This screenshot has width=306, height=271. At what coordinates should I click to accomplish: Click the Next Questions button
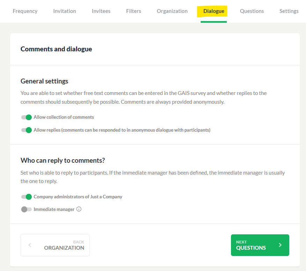click(x=260, y=245)
